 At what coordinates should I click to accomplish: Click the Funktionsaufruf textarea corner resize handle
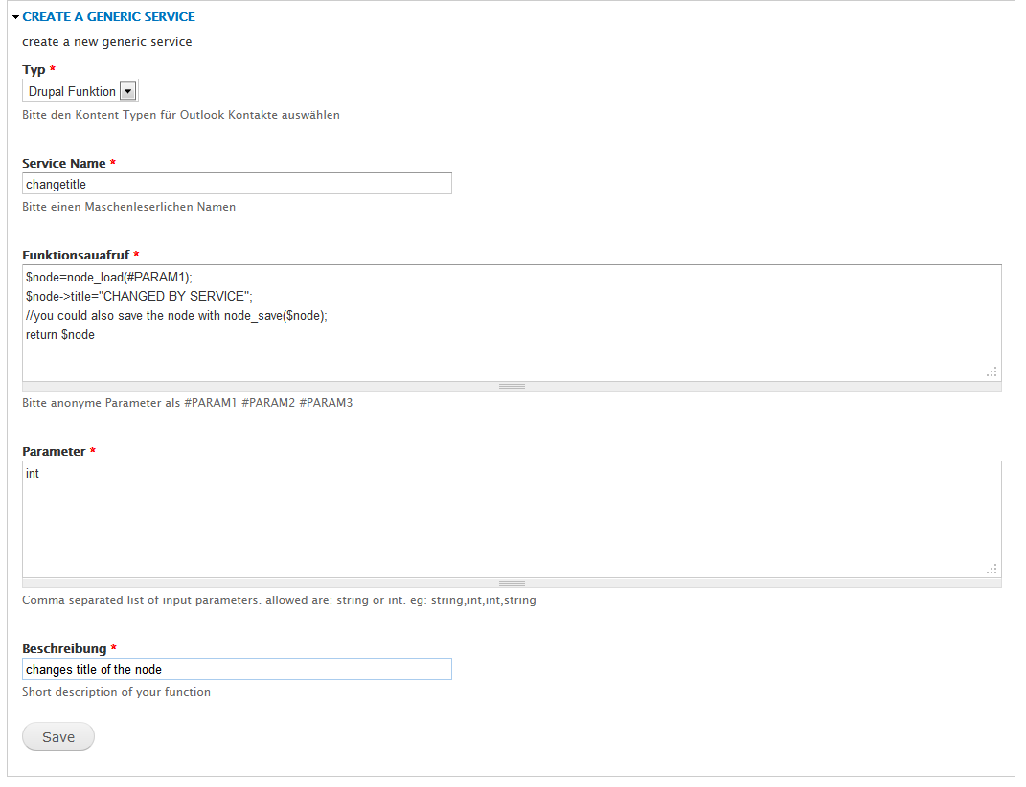click(992, 372)
